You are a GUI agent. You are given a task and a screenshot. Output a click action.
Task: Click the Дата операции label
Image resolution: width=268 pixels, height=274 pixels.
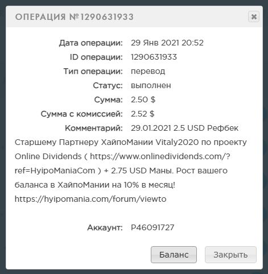coord(91,43)
